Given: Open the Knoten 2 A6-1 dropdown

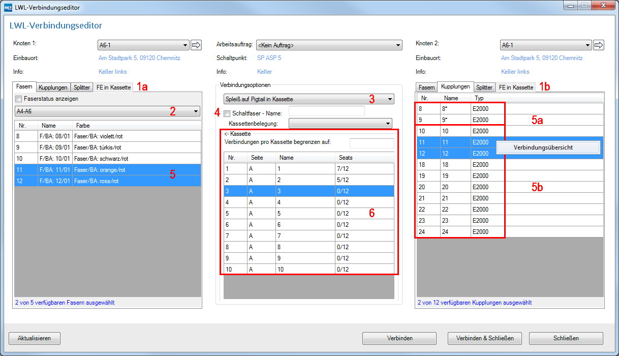Looking at the screenshot, I should coord(546,45).
